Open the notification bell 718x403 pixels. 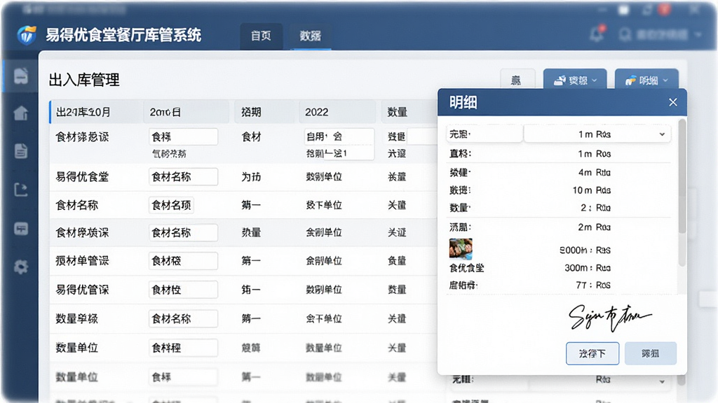click(597, 34)
